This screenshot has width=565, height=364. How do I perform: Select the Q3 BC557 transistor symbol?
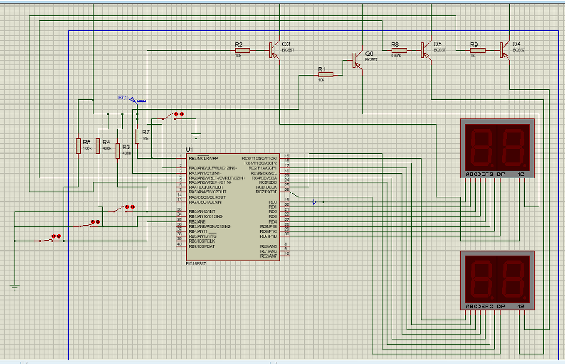tap(275, 50)
